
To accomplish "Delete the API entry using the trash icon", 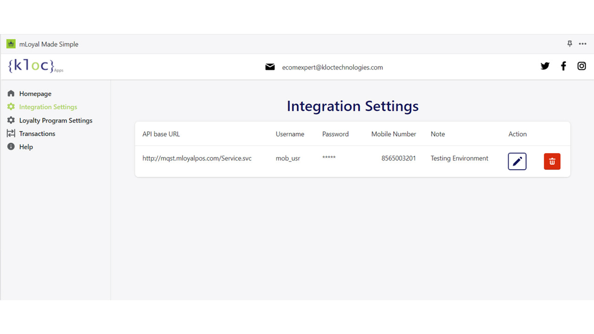I will coord(552,161).
